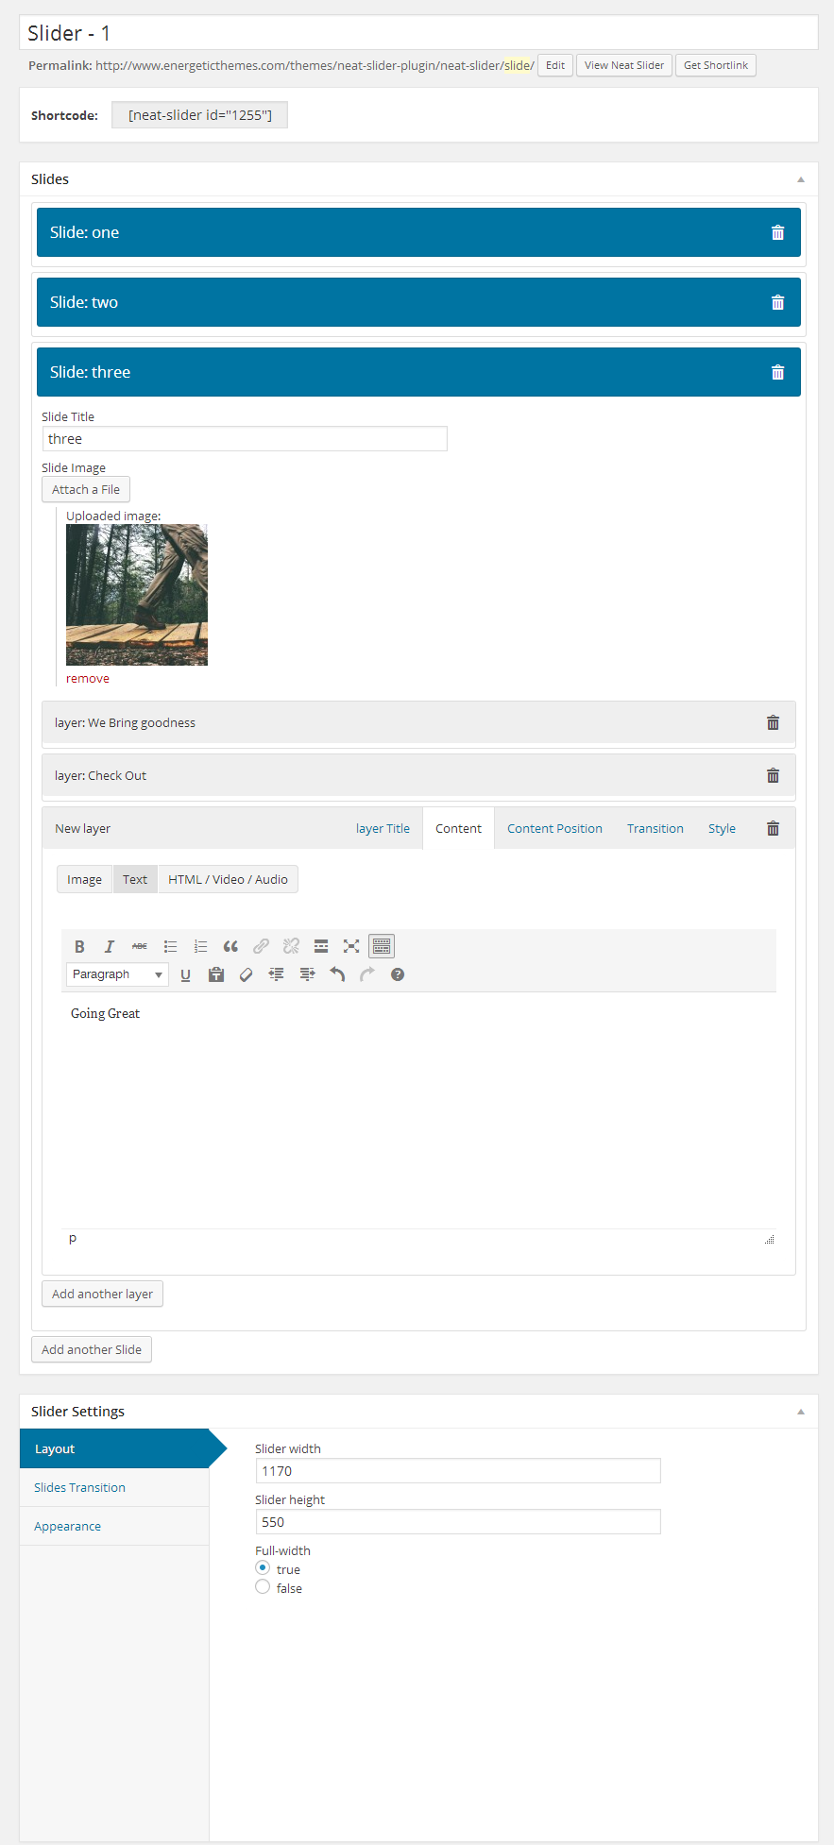
Task: Open the Transition tab
Action: click(x=655, y=828)
